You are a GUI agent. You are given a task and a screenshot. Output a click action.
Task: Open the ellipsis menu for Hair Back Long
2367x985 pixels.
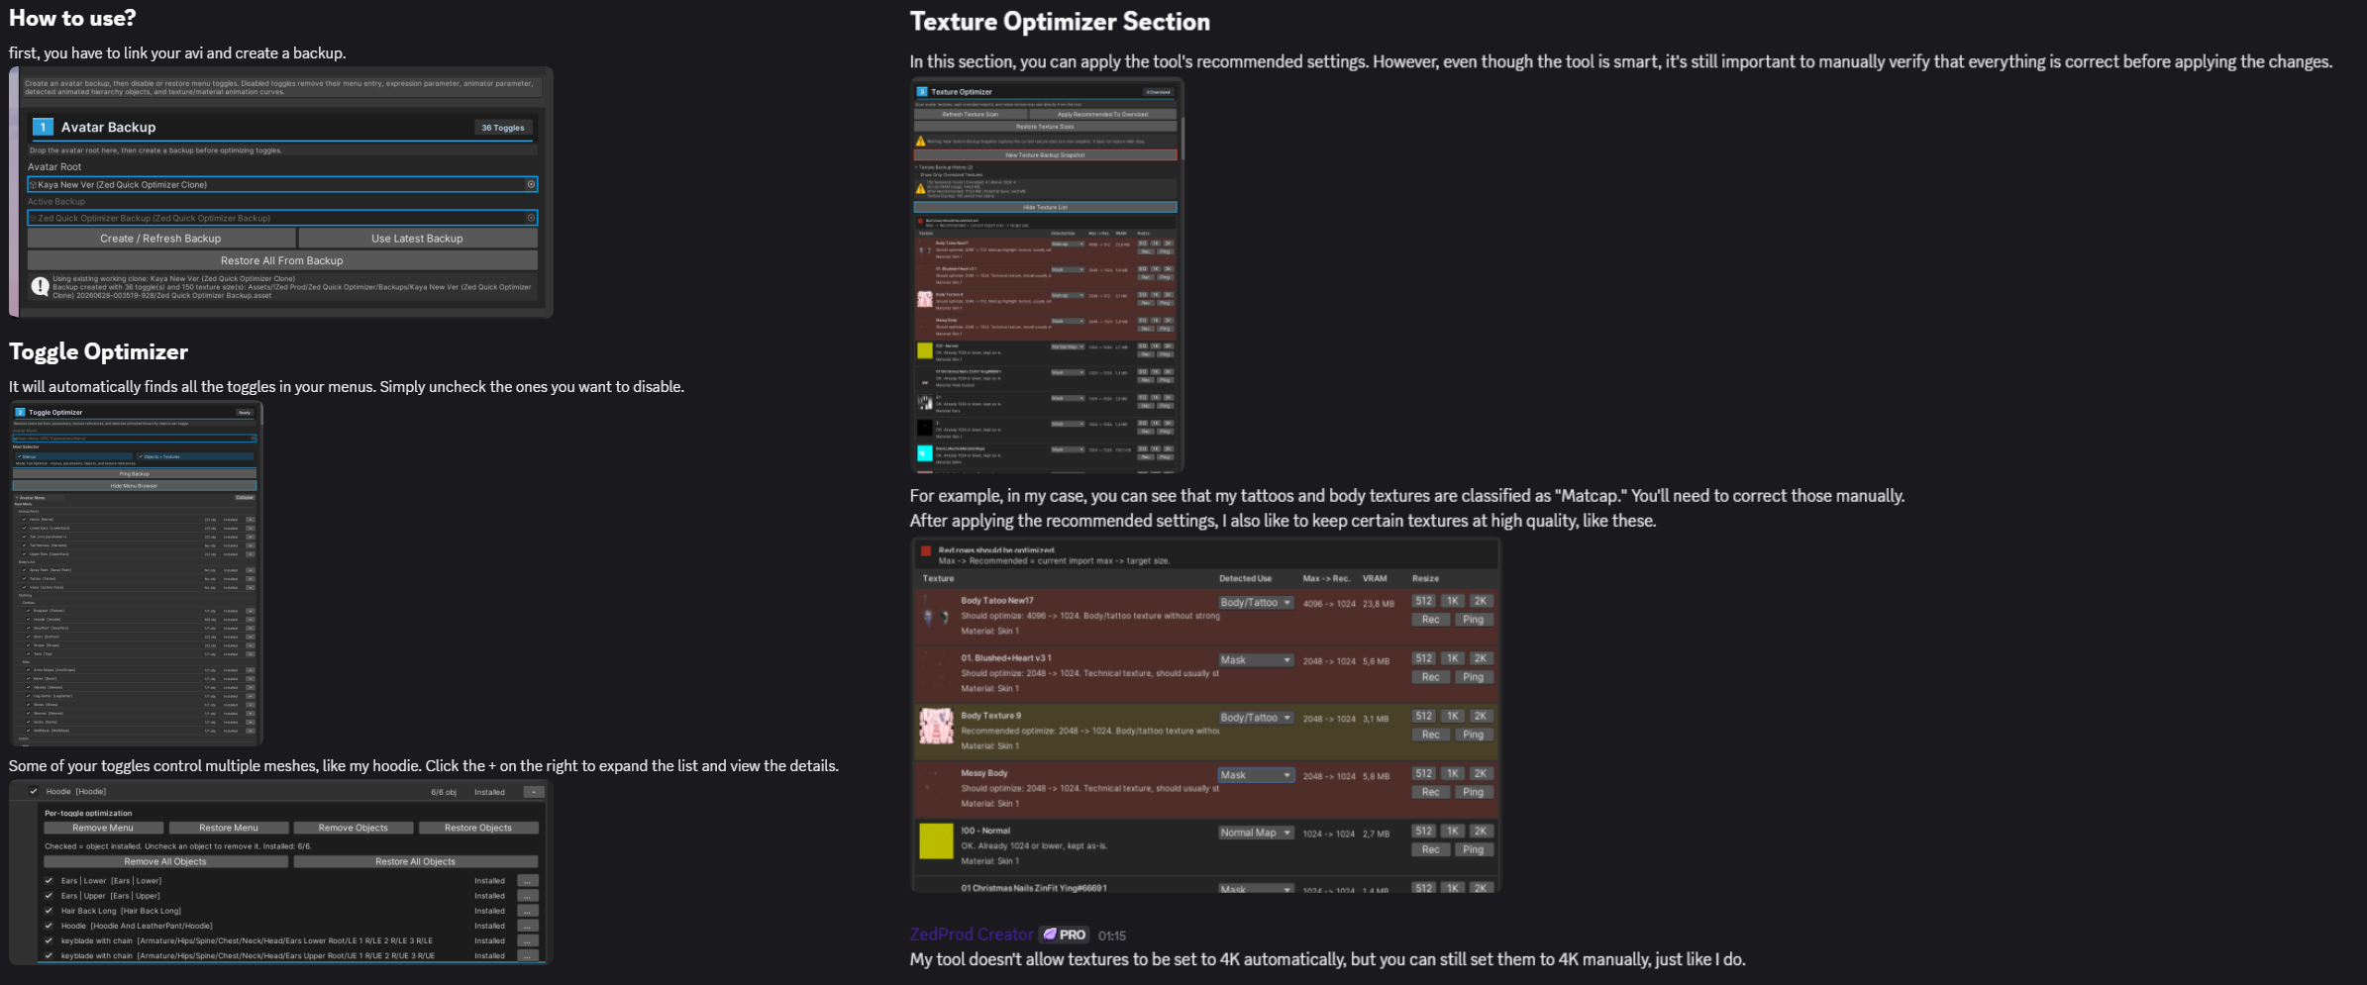(x=528, y=911)
